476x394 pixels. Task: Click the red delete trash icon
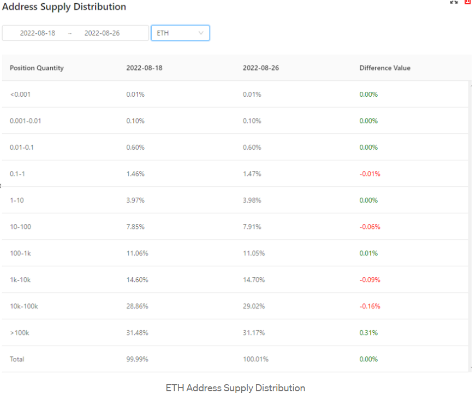click(467, 2)
